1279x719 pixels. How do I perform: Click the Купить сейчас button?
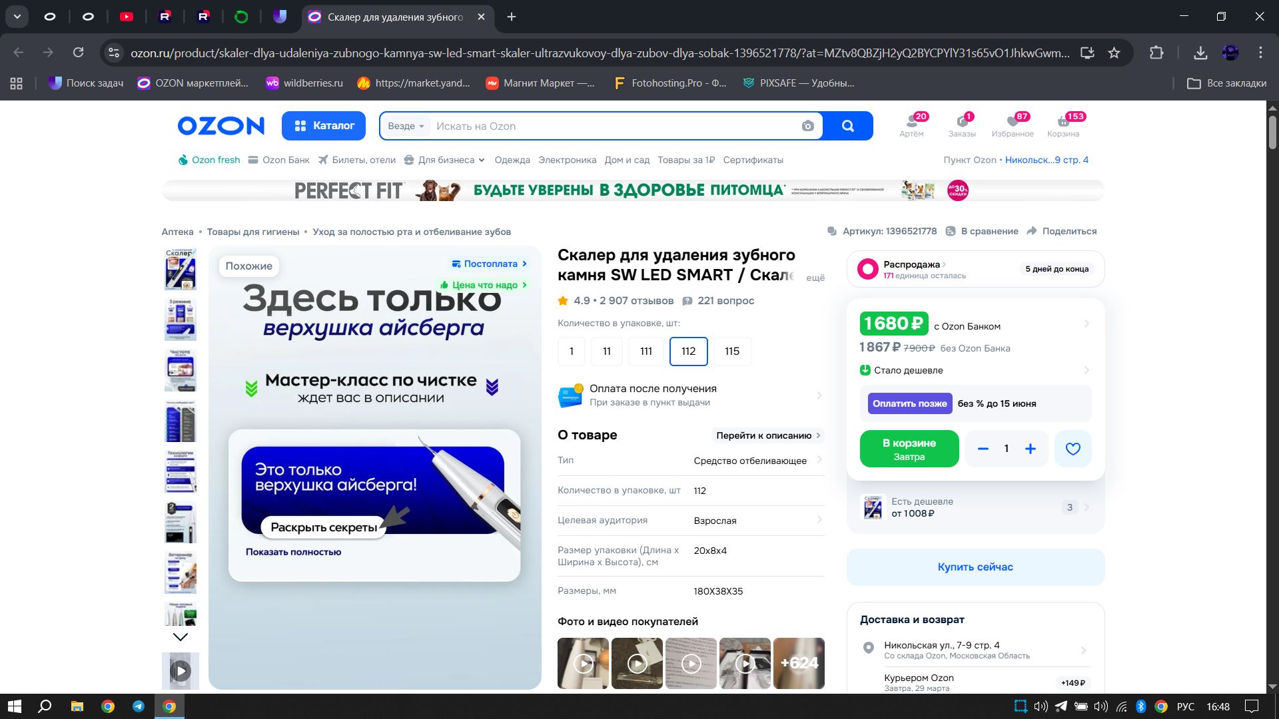tap(975, 567)
